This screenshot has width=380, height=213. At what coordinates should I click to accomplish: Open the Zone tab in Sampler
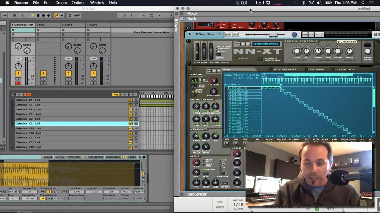[x=47, y=157]
